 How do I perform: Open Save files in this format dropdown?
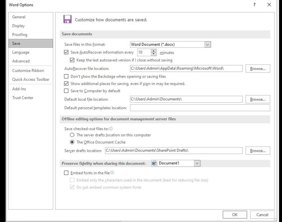(x=207, y=44)
